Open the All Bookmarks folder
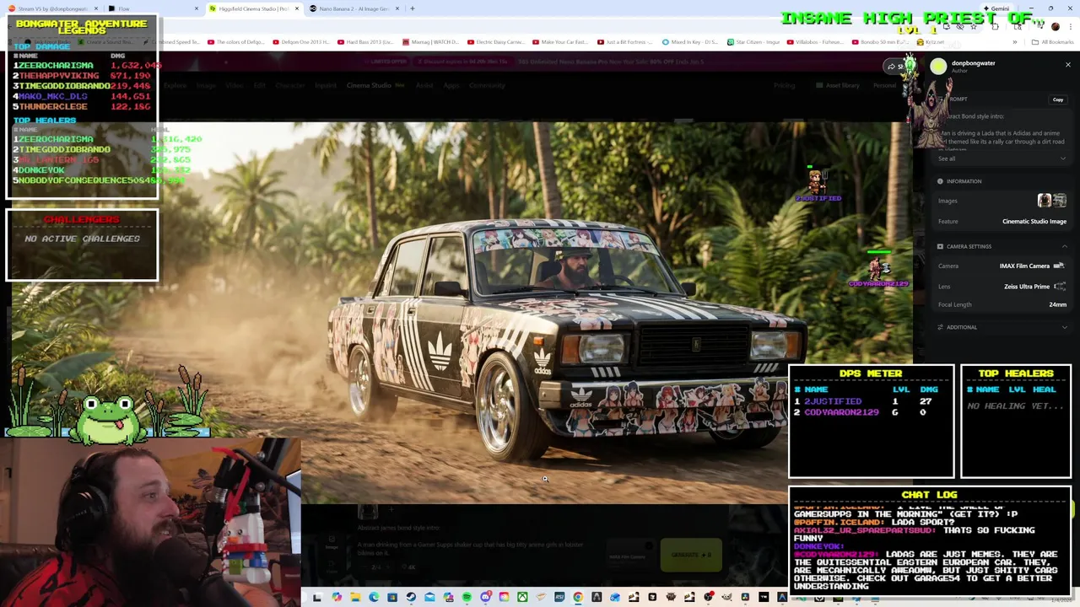1080x607 pixels. (x=1053, y=41)
